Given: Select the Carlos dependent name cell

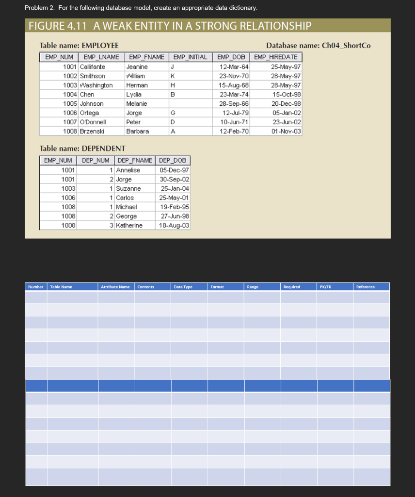Looking at the screenshot, I should 135,198.
